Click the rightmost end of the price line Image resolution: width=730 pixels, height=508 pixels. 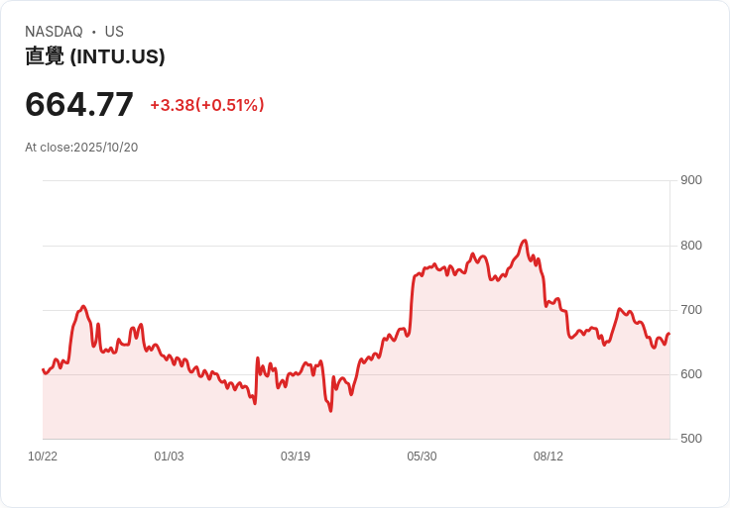coord(669,334)
